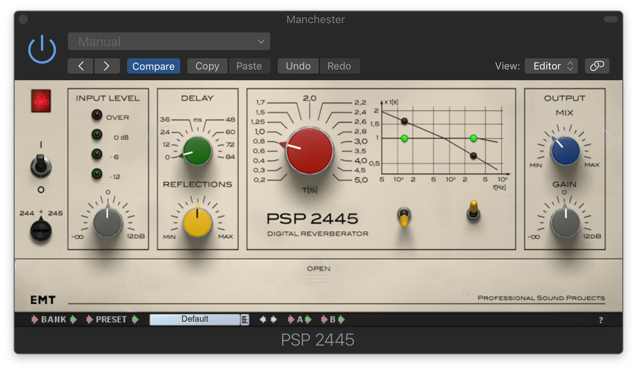Click the yellow Reflections knob
This screenshot has width=637, height=371.
pyautogui.click(x=197, y=222)
